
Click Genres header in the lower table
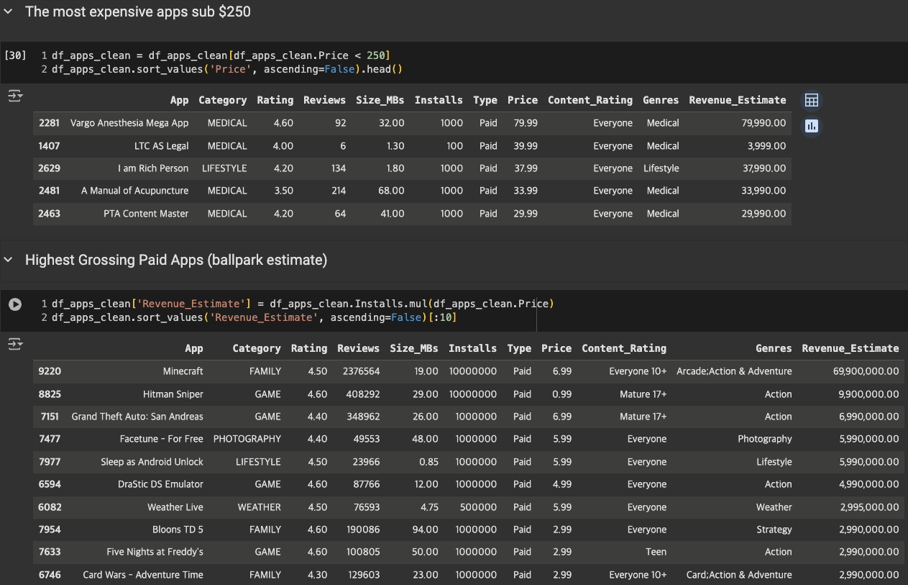pos(774,348)
